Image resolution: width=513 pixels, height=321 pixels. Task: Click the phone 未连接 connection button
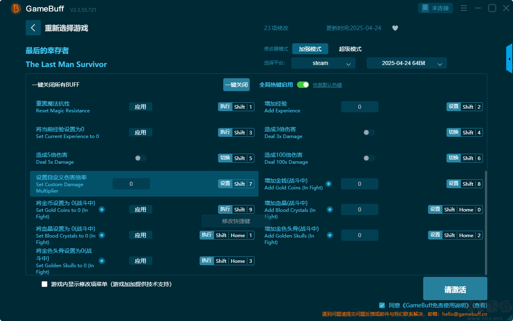[x=436, y=8]
